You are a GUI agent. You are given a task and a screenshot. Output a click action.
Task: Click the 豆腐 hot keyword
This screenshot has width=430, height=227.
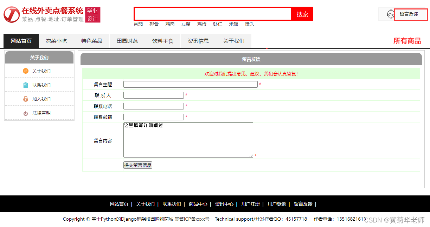[x=186, y=24]
